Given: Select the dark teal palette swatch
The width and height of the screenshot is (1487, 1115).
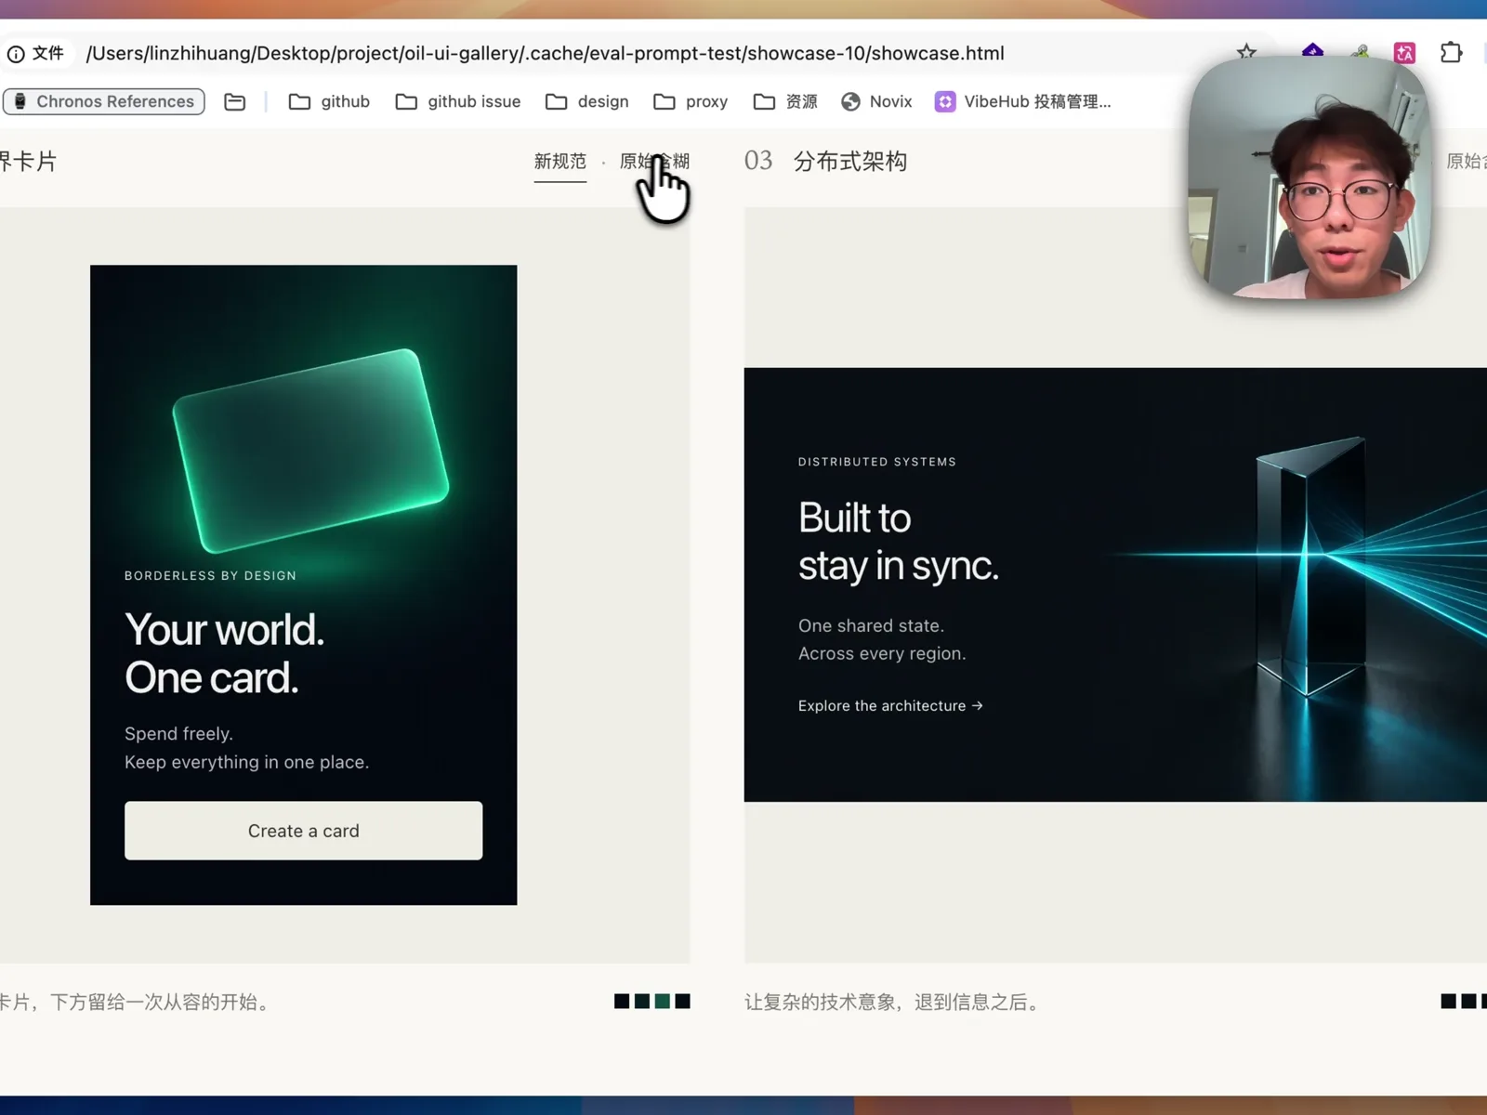Looking at the screenshot, I should pyautogui.click(x=641, y=1001).
